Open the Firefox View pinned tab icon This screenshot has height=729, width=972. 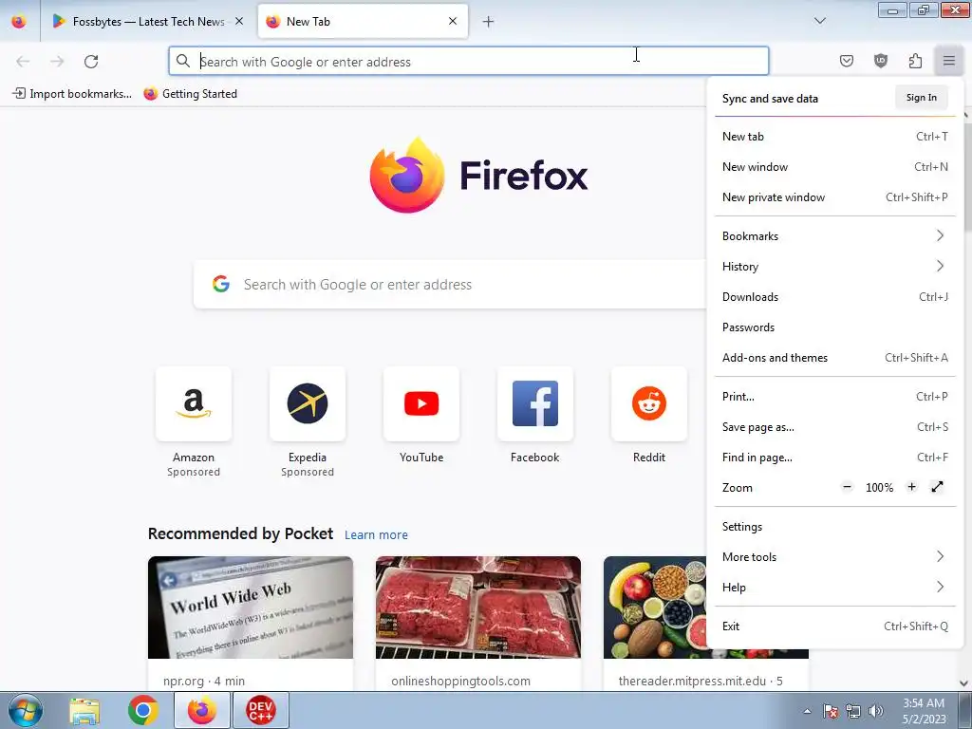point(19,22)
